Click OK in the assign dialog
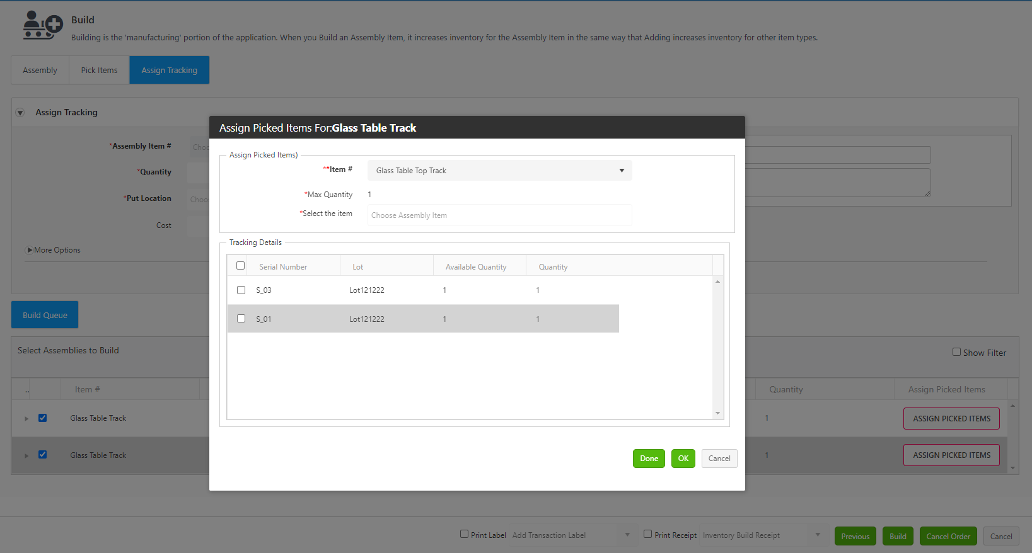The width and height of the screenshot is (1032, 553). [x=683, y=459]
